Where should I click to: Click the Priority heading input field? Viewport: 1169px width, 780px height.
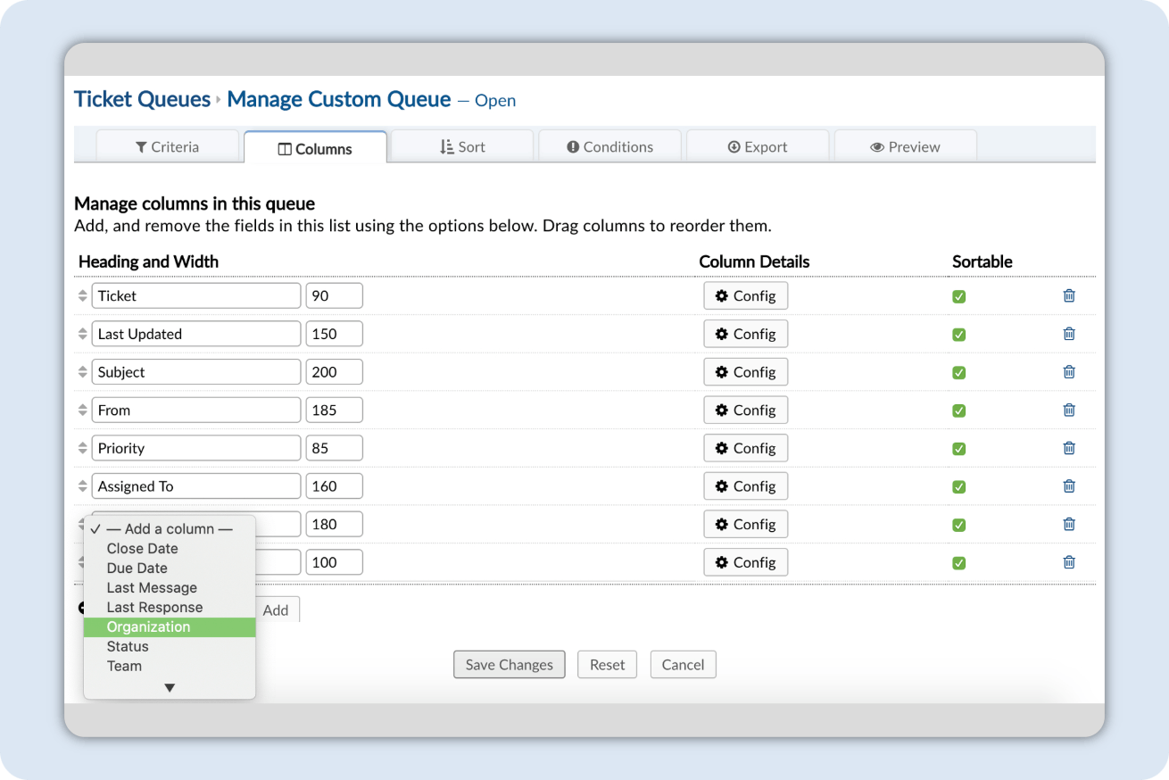point(196,448)
